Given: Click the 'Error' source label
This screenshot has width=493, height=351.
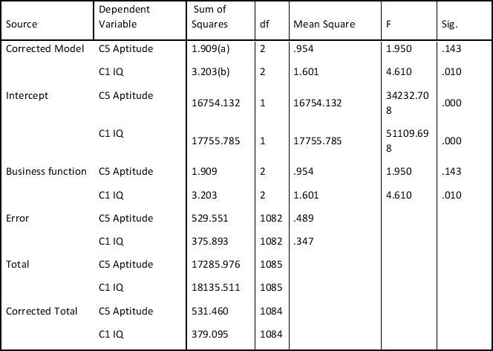Looking at the screenshot, I should point(17,218).
